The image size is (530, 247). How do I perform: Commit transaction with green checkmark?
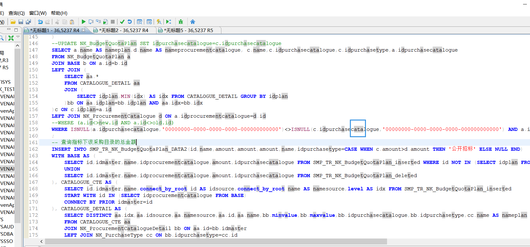[x=122, y=22]
